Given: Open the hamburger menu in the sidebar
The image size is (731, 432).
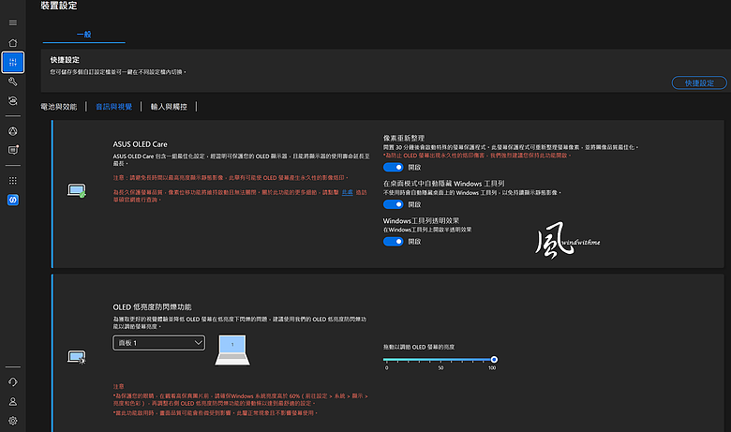Looking at the screenshot, I should (13, 22).
